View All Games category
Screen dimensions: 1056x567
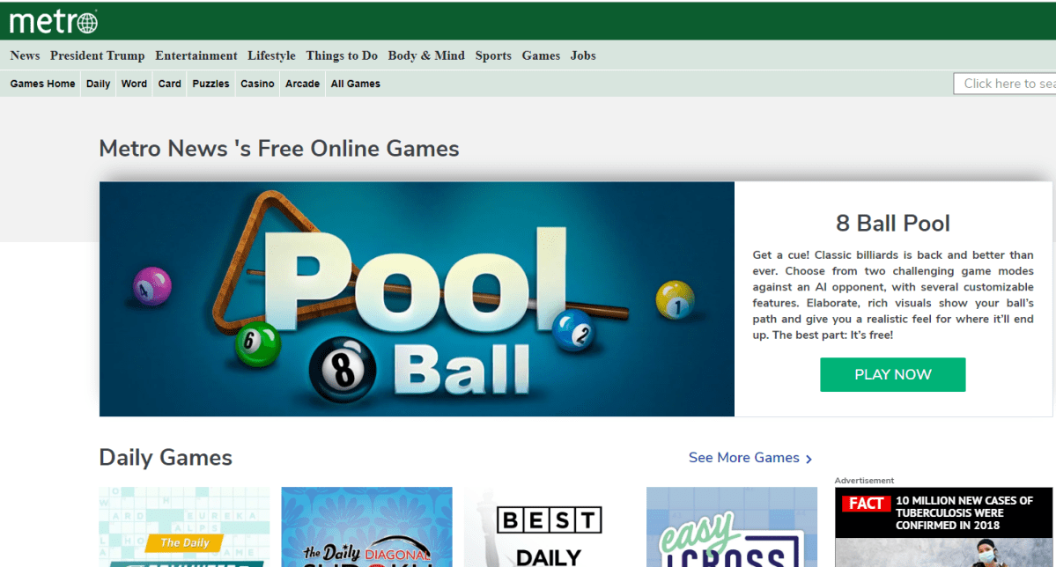(x=356, y=84)
